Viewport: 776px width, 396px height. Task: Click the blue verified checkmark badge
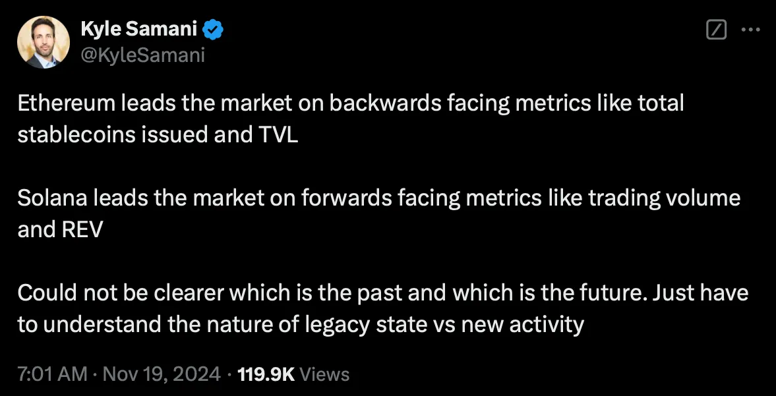point(214,30)
